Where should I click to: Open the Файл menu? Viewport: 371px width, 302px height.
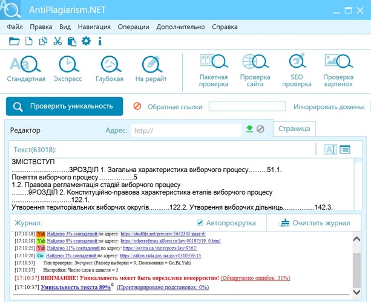click(x=15, y=27)
